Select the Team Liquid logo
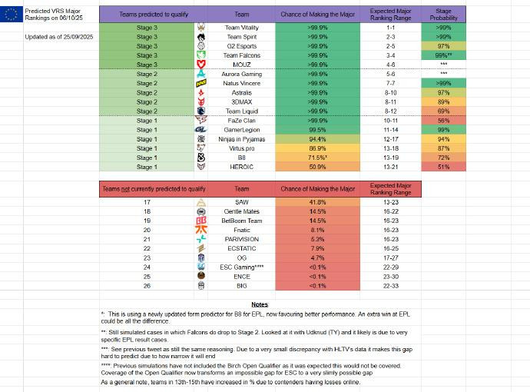Screen dimensions: 530x392 pyautogui.click(x=200, y=111)
